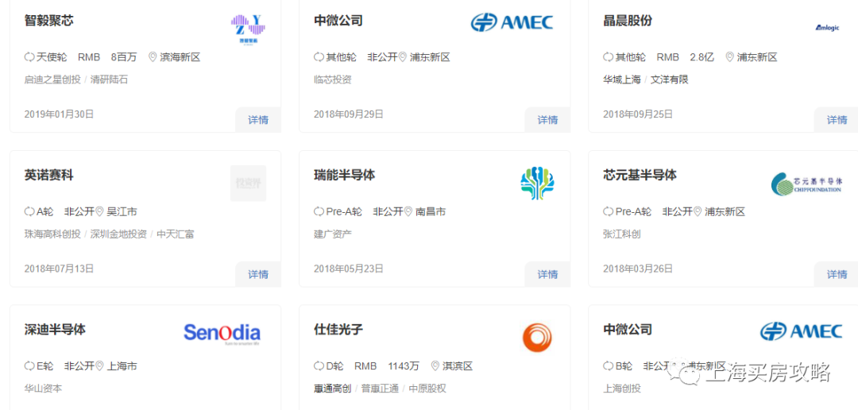
Task: Click round icon beside 其他轮 on 晶晨股份
Action: coord(608,57)
